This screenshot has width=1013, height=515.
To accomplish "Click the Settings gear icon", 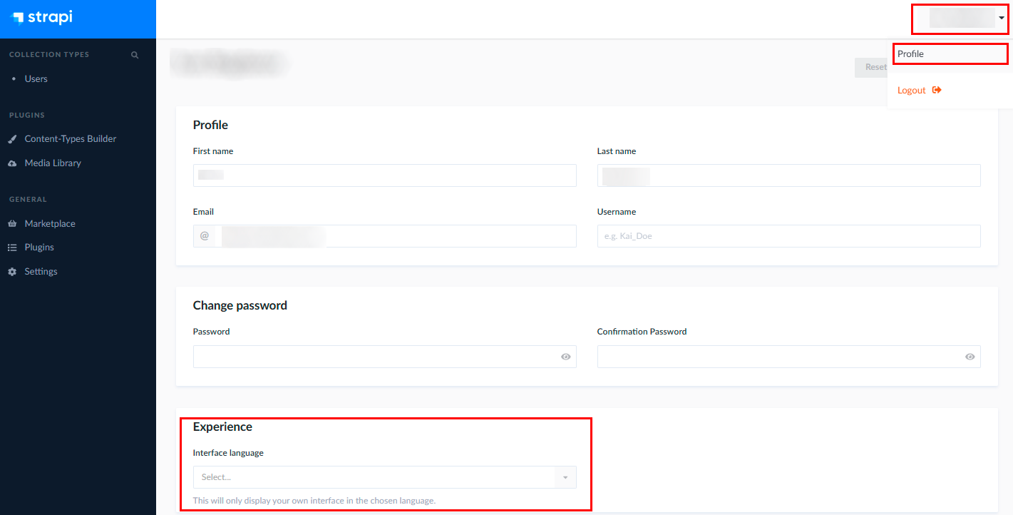I will click(x=12, y=272).
